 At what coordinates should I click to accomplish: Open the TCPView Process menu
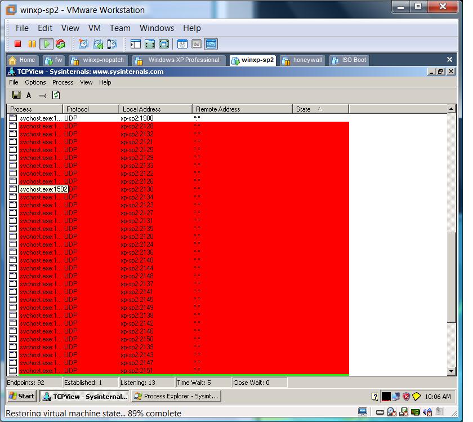(x=63, y=82)
